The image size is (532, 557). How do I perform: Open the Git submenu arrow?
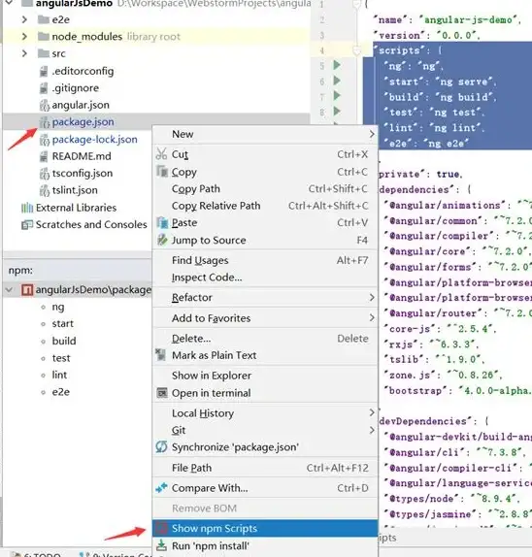[372, 430]
